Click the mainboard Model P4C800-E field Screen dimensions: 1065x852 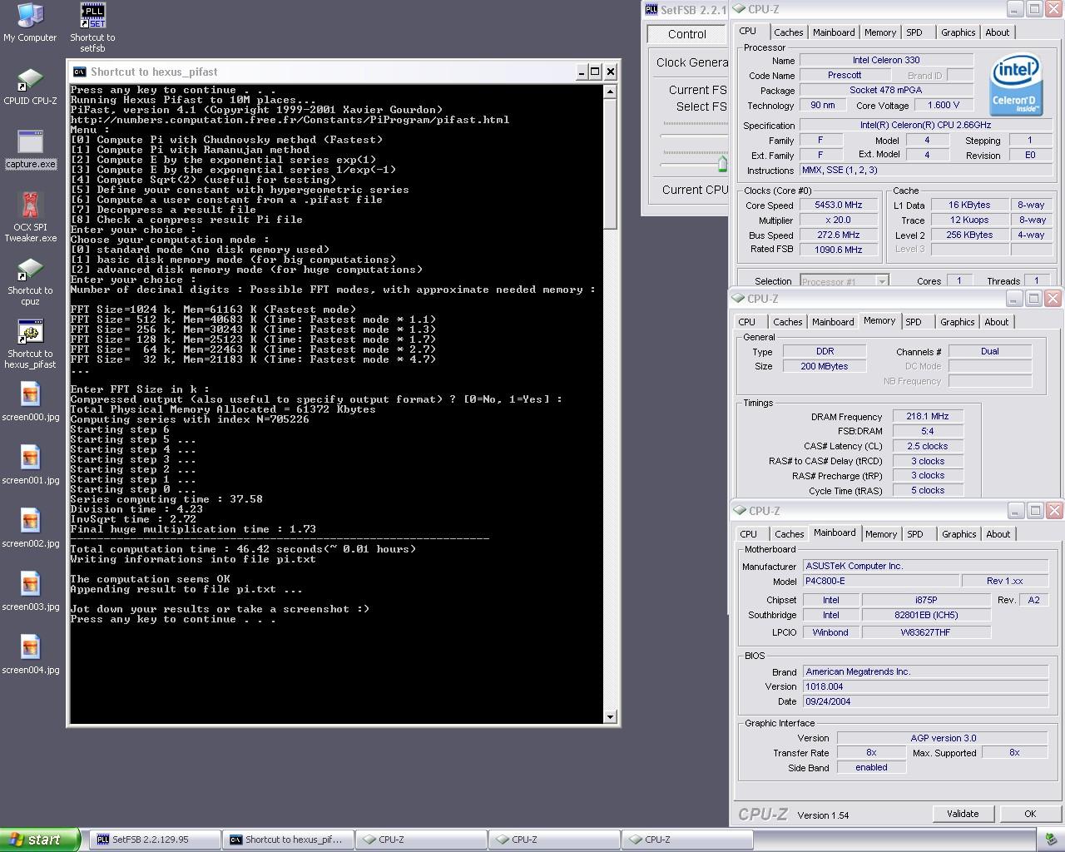(x=879, y=581)
